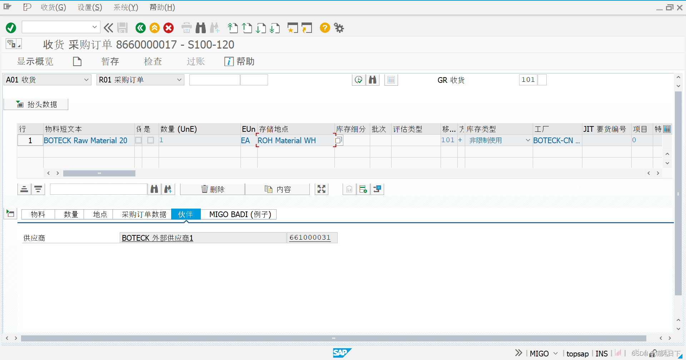Click the table configuration icon in column header
This screenshot has height=360, width=686.
667,129
